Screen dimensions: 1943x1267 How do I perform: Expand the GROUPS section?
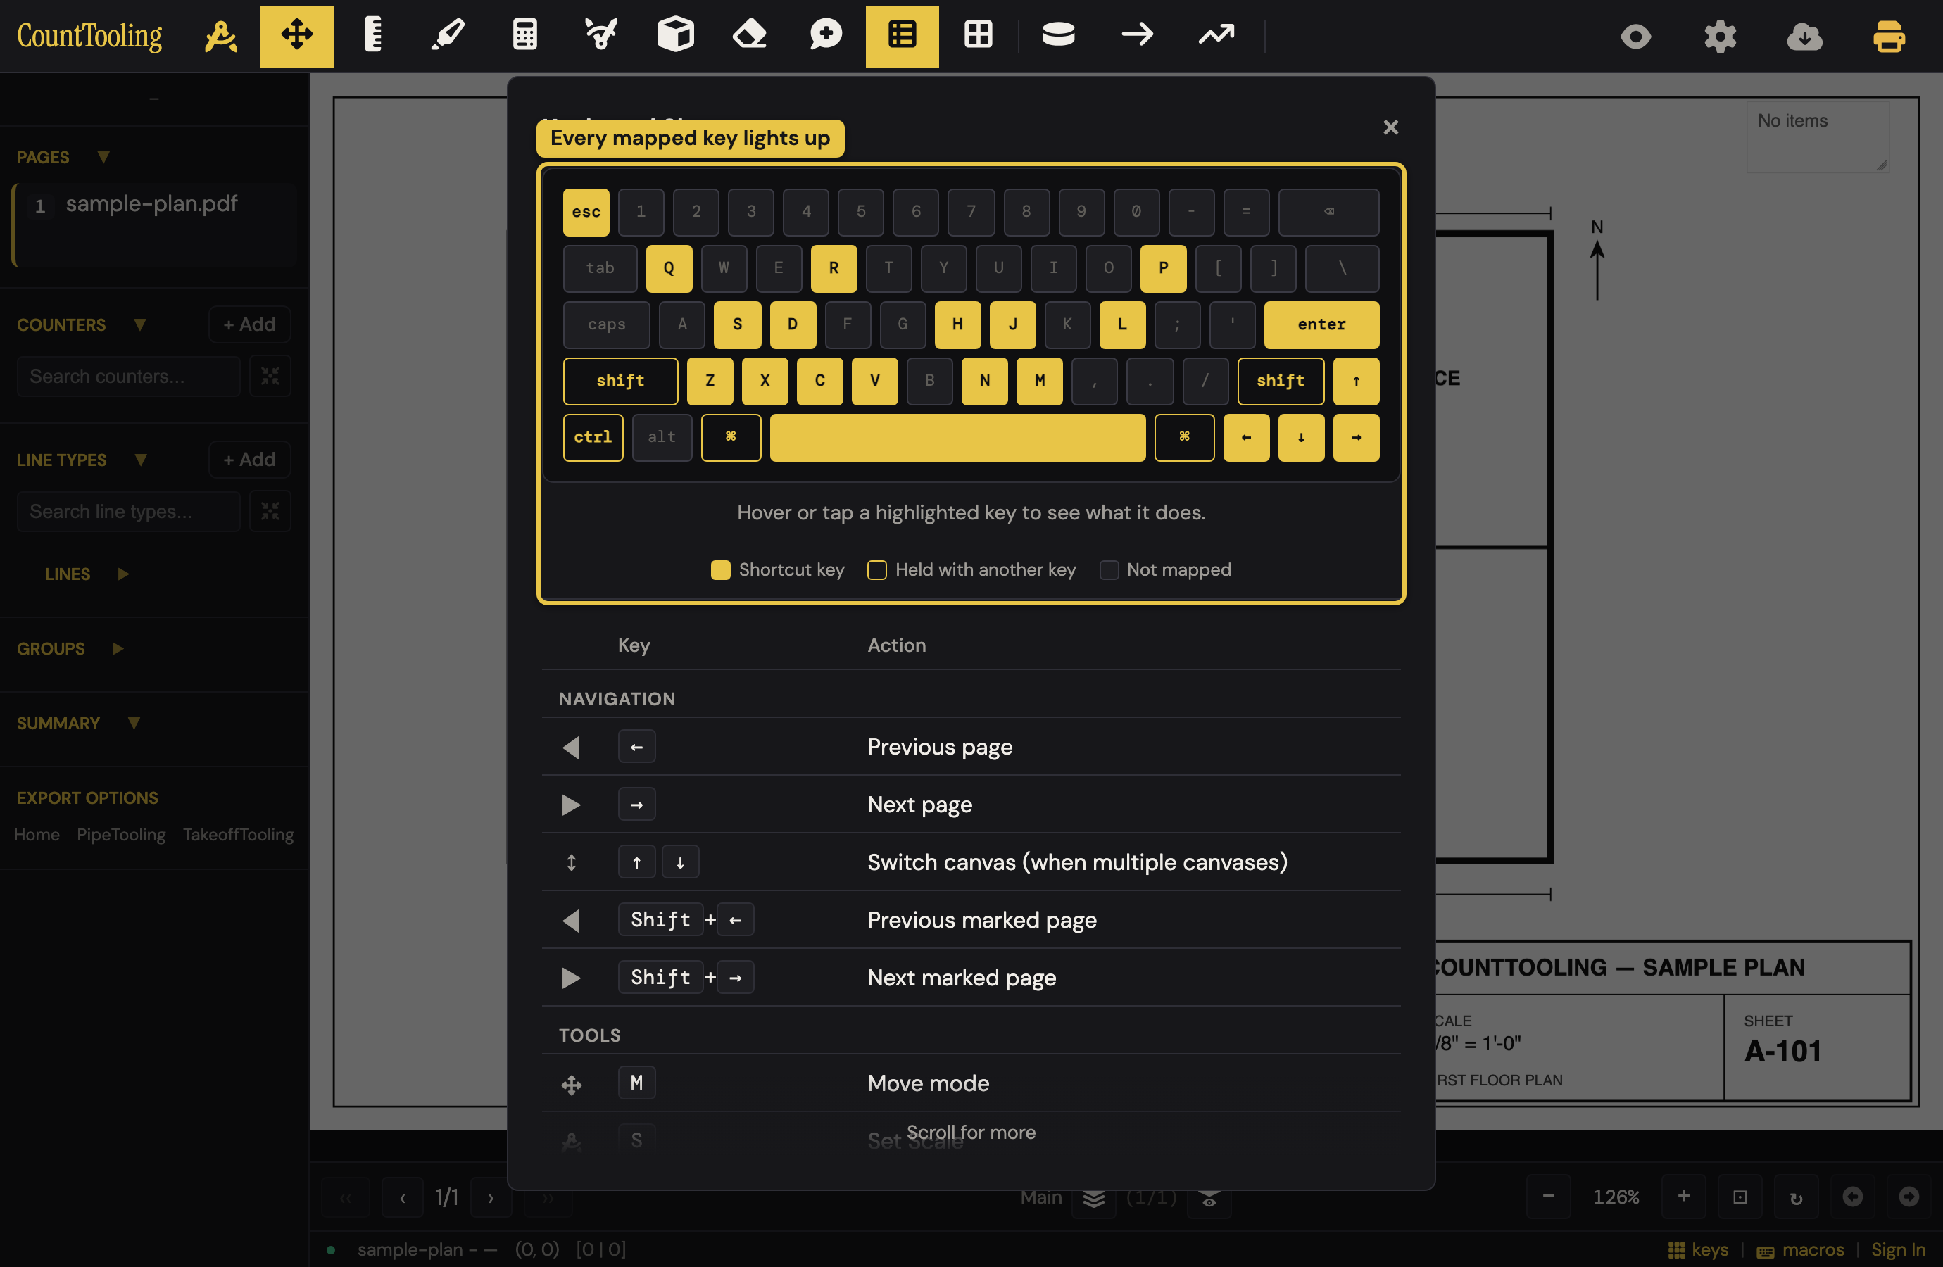tap(118, 648)
